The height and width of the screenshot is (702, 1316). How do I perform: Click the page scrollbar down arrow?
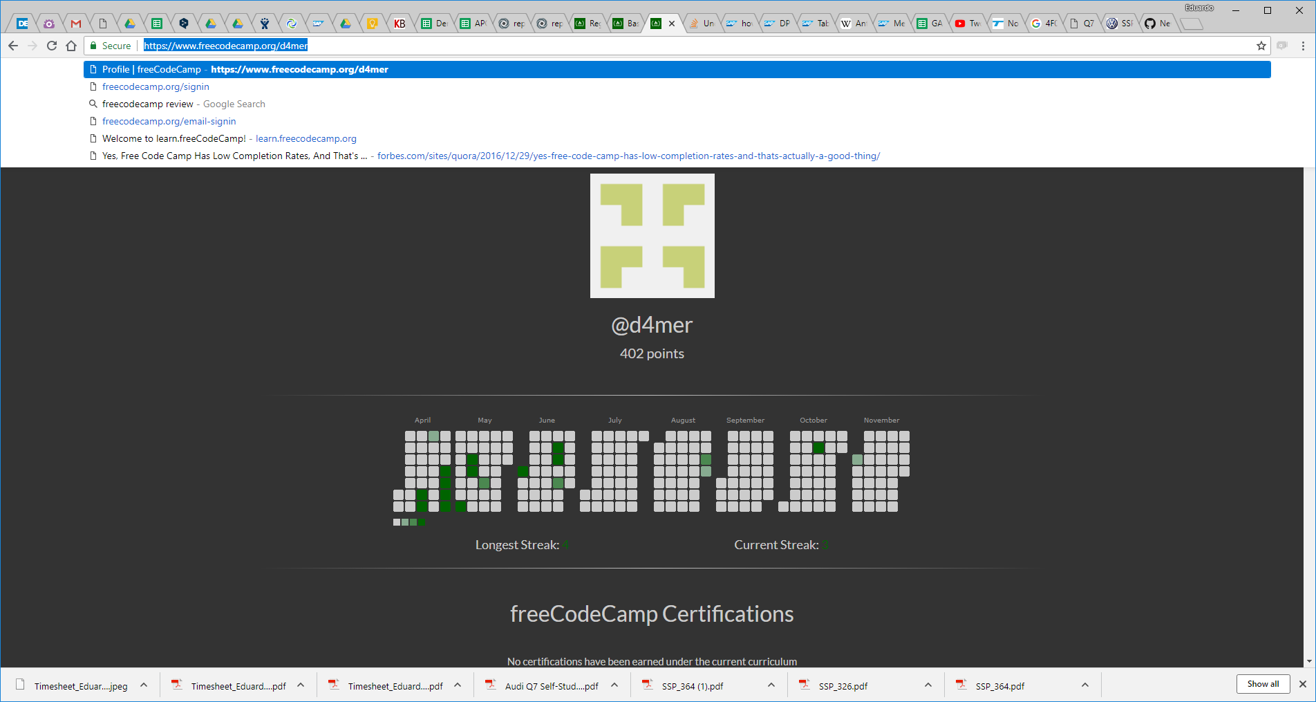[1309, 661]
